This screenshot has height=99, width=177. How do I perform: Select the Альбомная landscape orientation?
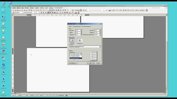click(80, 40)
